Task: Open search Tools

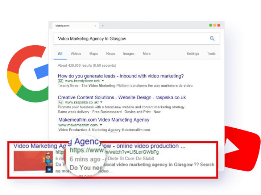Action: coord(211,54)
